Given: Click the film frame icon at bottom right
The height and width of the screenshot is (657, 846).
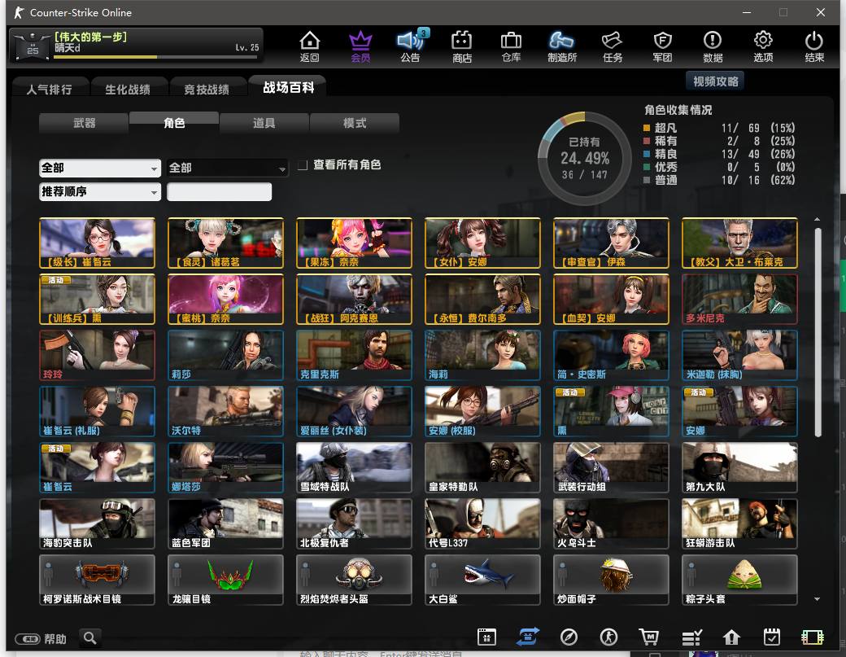Looking at the screenshot, I should [813, 637].
